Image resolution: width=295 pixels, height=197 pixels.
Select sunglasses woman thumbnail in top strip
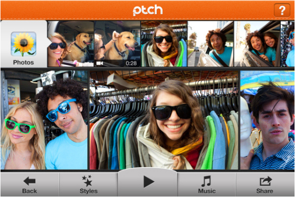(164, 43)
